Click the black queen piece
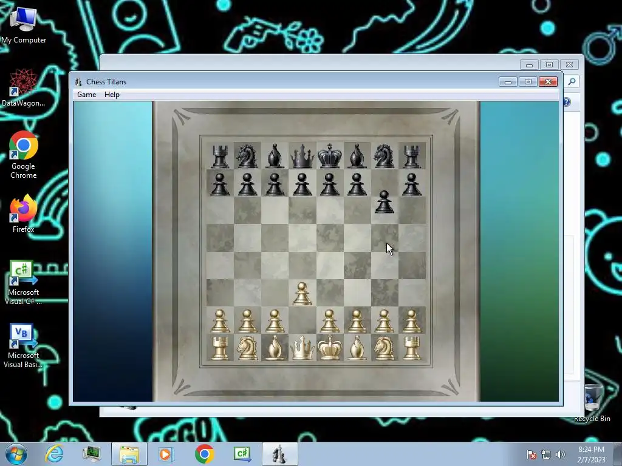Viewport: 622px width, 466px height. [302, 156]
